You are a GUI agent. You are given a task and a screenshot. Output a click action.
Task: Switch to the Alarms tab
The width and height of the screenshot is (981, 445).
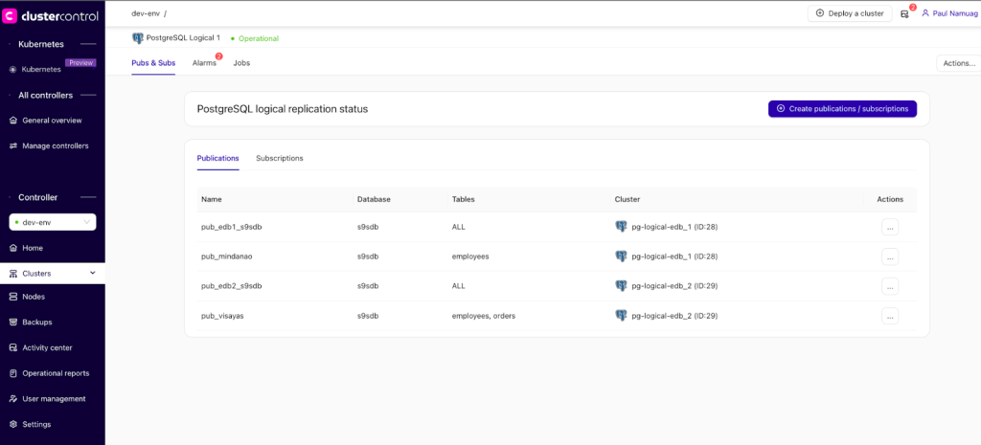tap(204, 62)
